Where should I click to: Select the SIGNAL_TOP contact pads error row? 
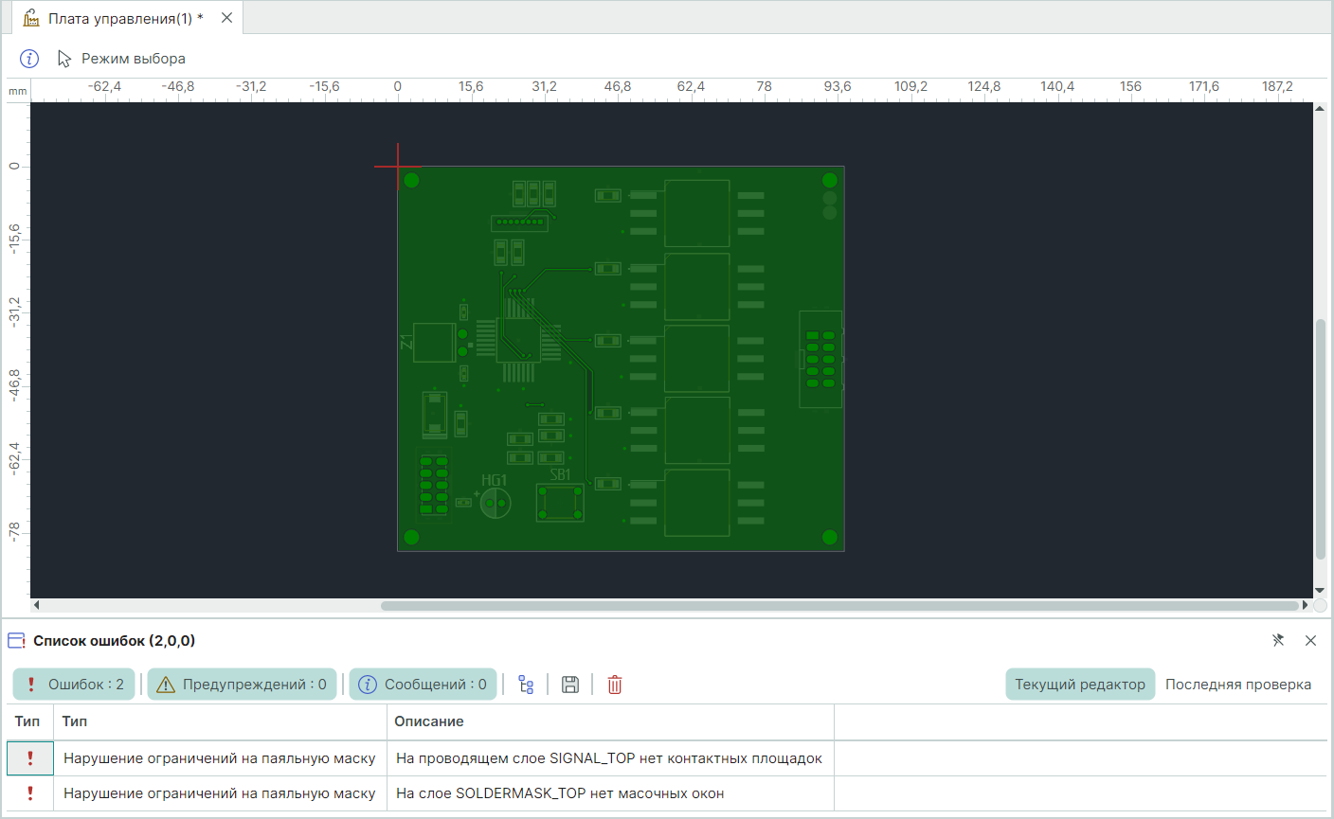608,758
